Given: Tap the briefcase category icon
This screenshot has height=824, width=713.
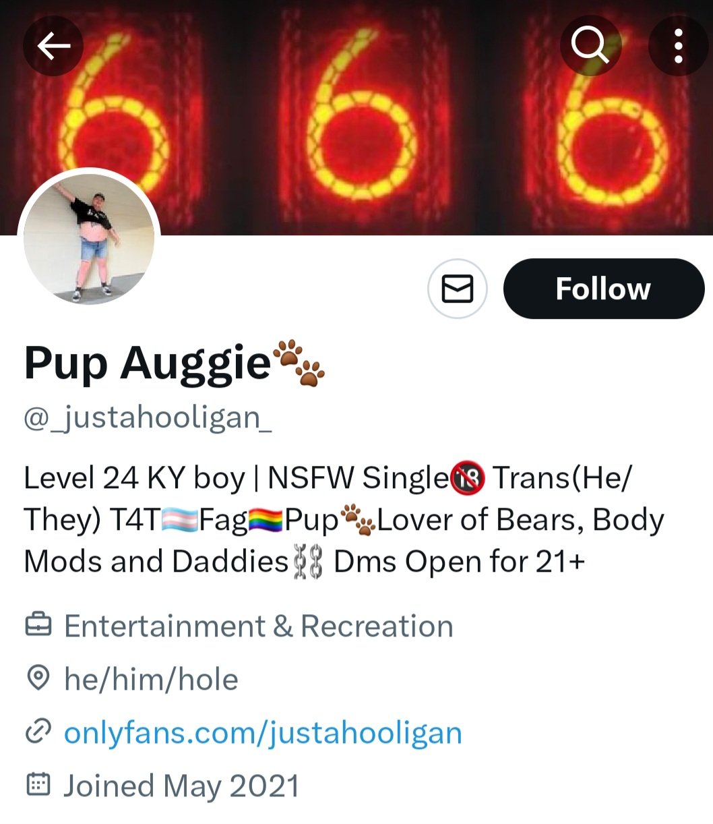Looking at the screenshot, I should (x=38, y=626).
